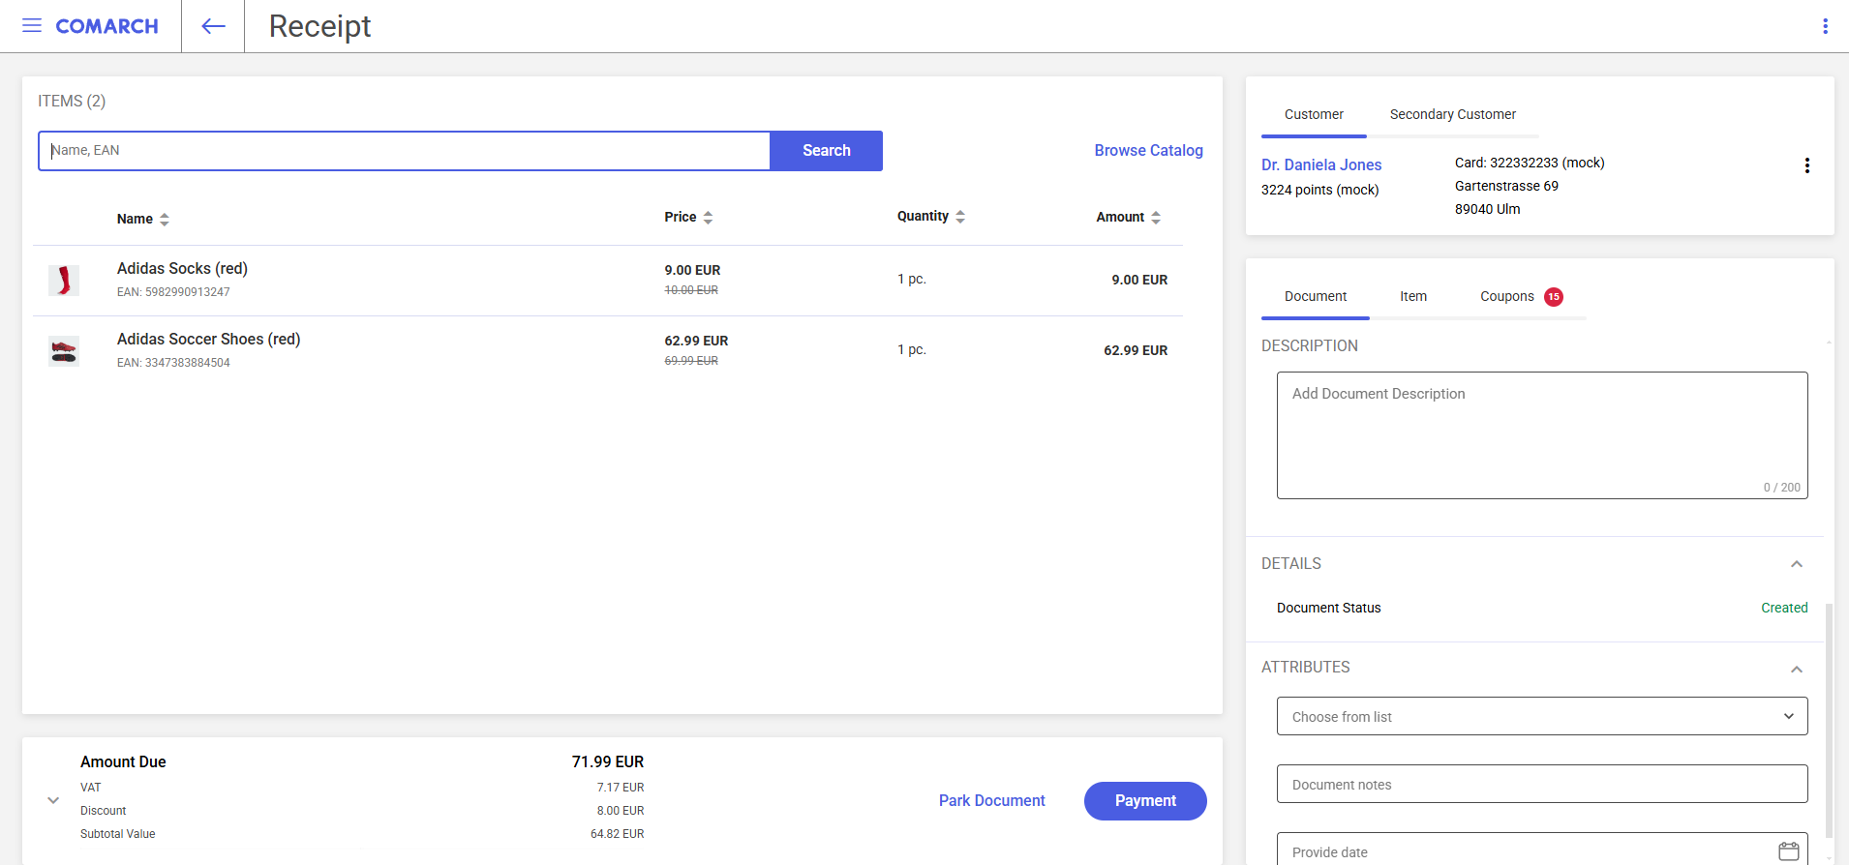
Task: Click the Subtotal Value 64.82 EUR
Action: (617, 834)
